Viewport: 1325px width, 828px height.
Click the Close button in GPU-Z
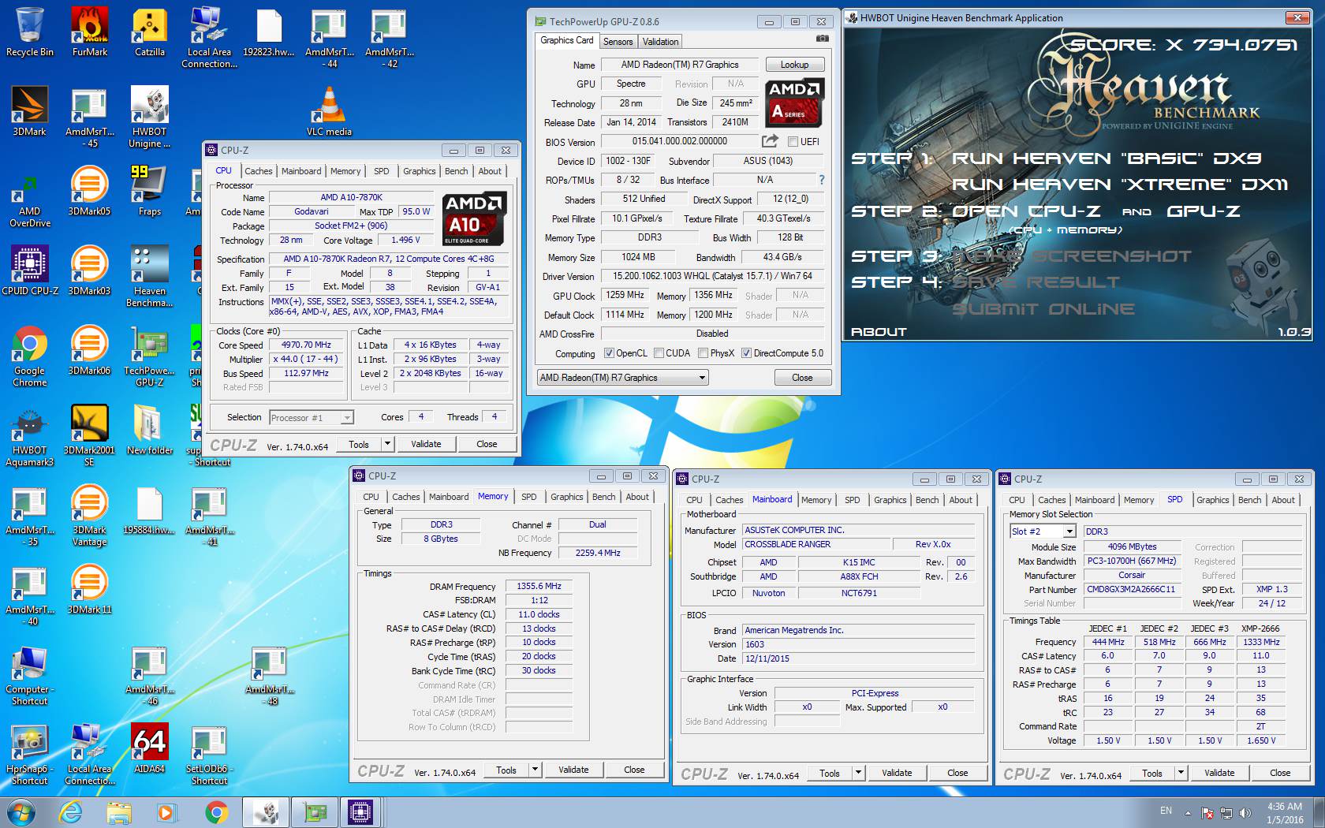point(802,378)
